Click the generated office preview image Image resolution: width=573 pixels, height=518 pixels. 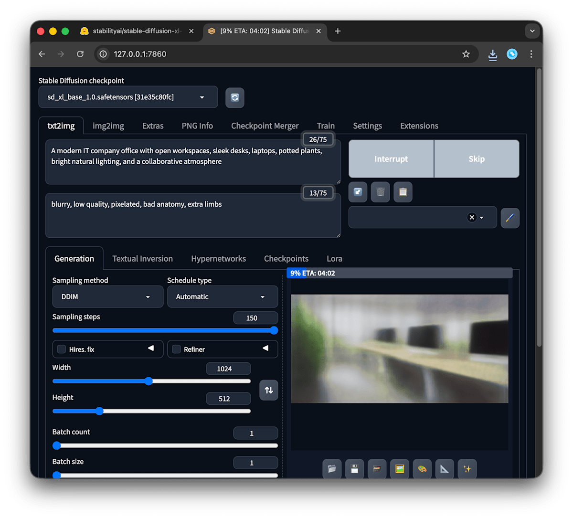[x=400, y=349]
